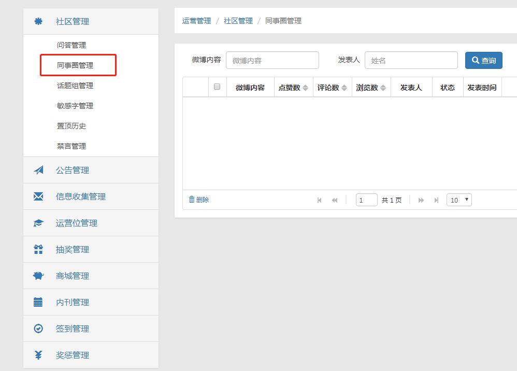517x371 pixels.
Task: Click the 商城管理 piggy bank icon
Action: coord(38,276)
